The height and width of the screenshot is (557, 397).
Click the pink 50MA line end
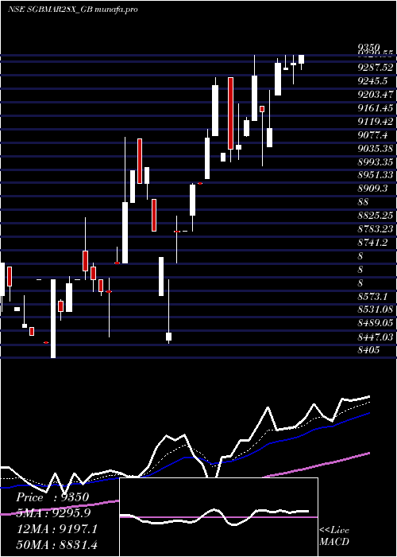point(368,453)
